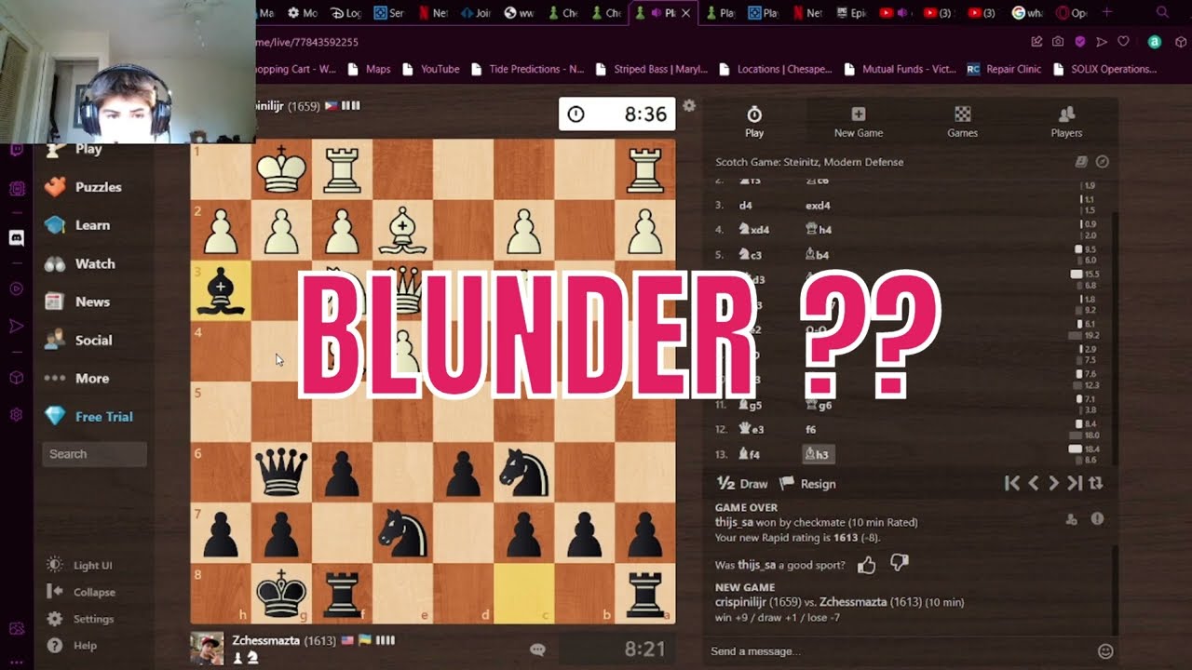Open the Mutual Funds bookmark
Screen dimensions: 1192x670
(901, 69)
